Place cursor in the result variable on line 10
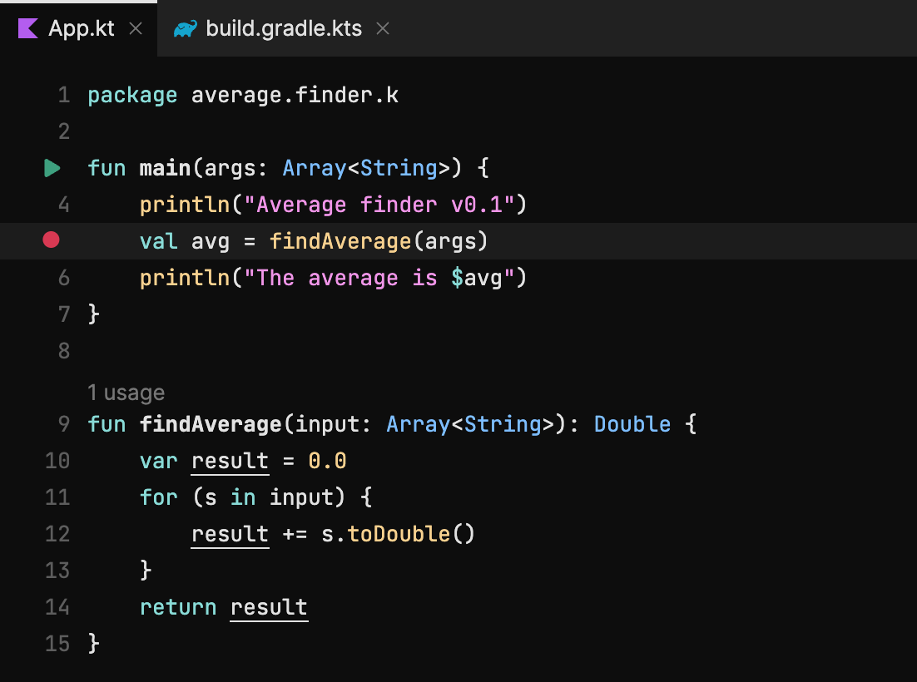Viewport: 917px width, 682px height. point(230,461)
